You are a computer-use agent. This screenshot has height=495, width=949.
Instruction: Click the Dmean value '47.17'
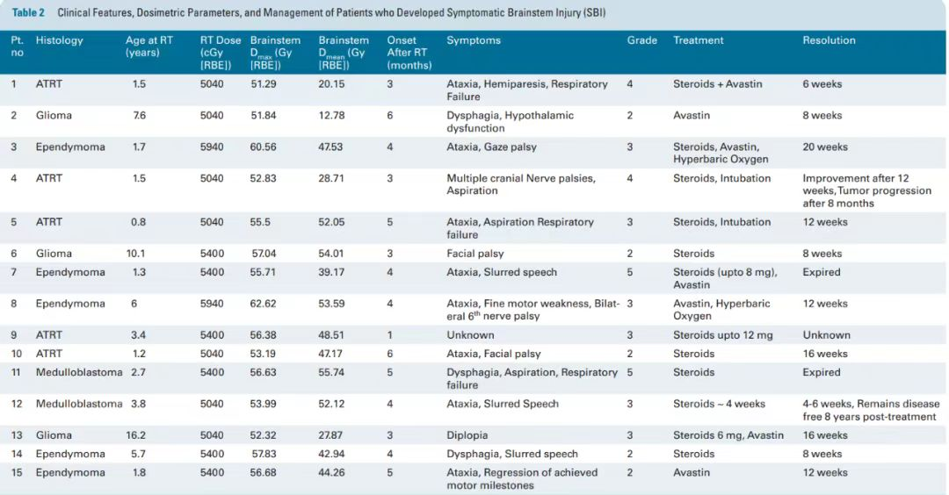(x=330, y=354)
